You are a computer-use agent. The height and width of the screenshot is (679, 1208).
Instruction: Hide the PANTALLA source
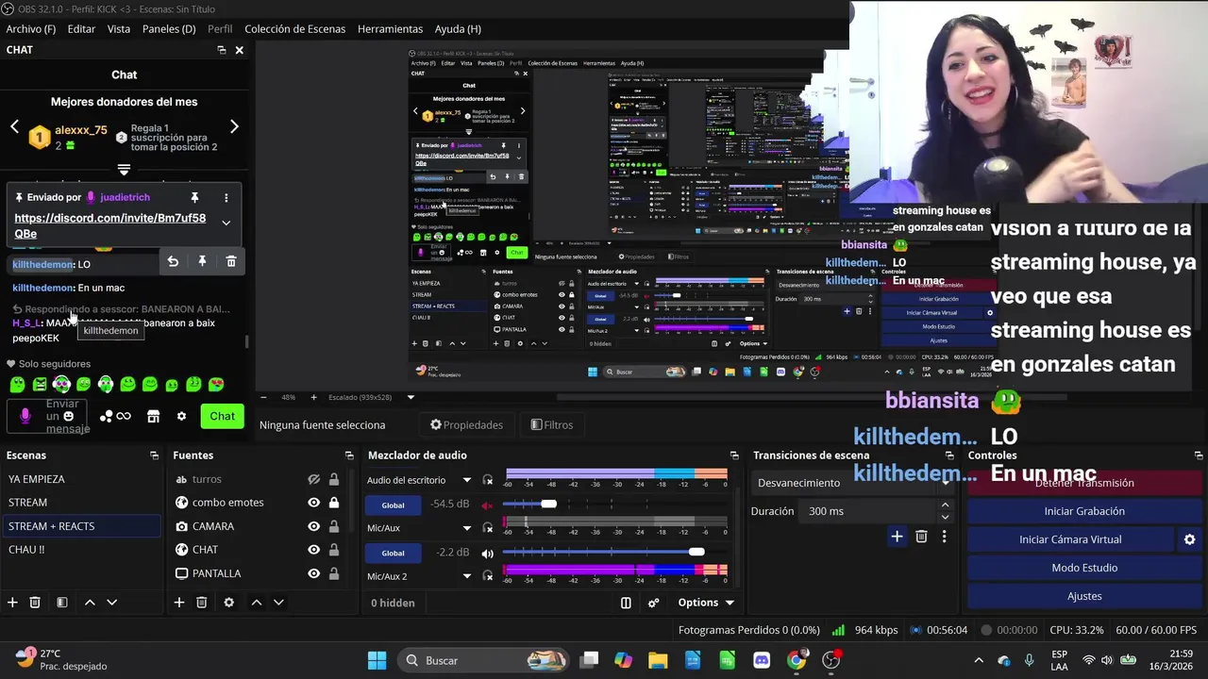[313, 573]
